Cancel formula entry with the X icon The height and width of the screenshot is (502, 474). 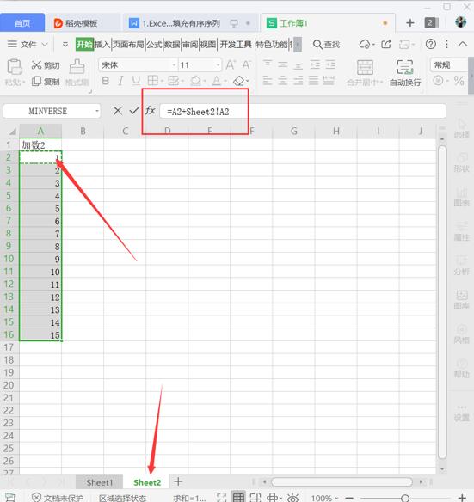click(118, 111)
